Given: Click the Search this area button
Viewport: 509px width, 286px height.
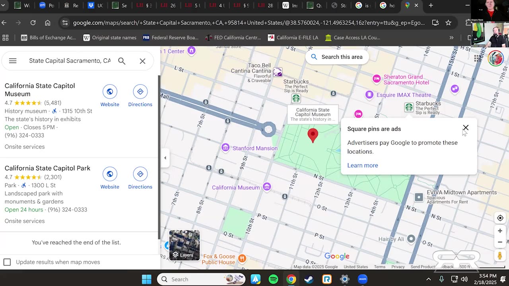Looking at the screenshot, I should click(x=336, y=57).
